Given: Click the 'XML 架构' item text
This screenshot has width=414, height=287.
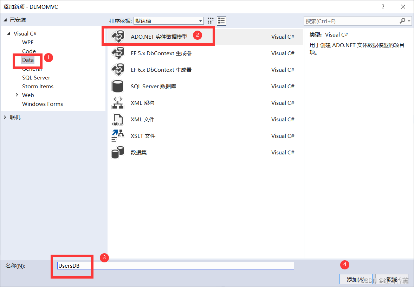Looking at the screenshot, I should coord(142,103).
